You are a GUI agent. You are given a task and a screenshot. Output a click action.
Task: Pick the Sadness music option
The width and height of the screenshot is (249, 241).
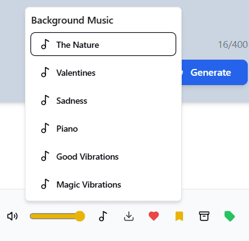[x=103, y=101]
